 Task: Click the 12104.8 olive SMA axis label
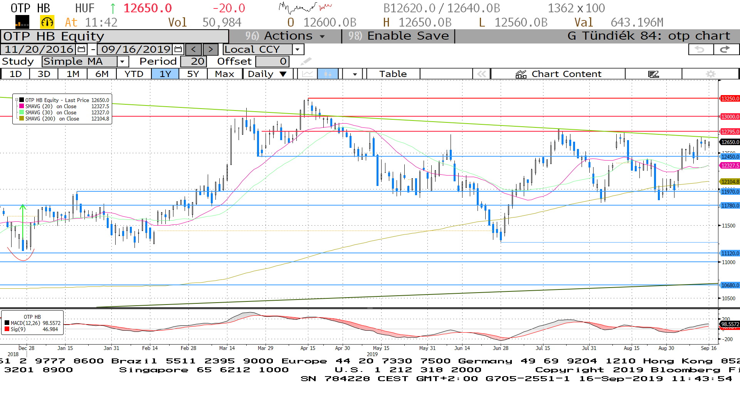coord(730,182)
